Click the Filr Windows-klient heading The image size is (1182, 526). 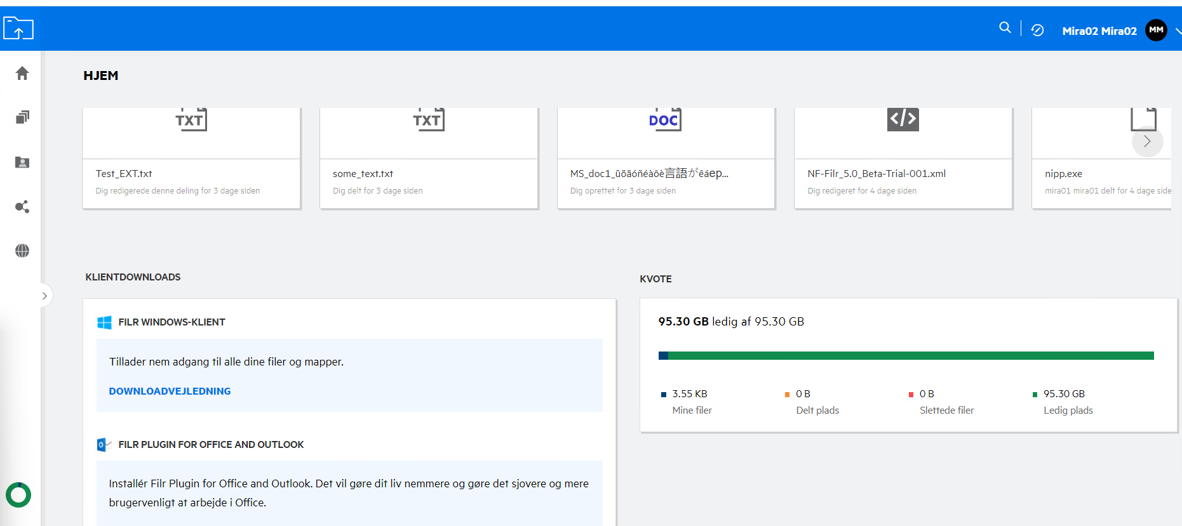(171, 322)
